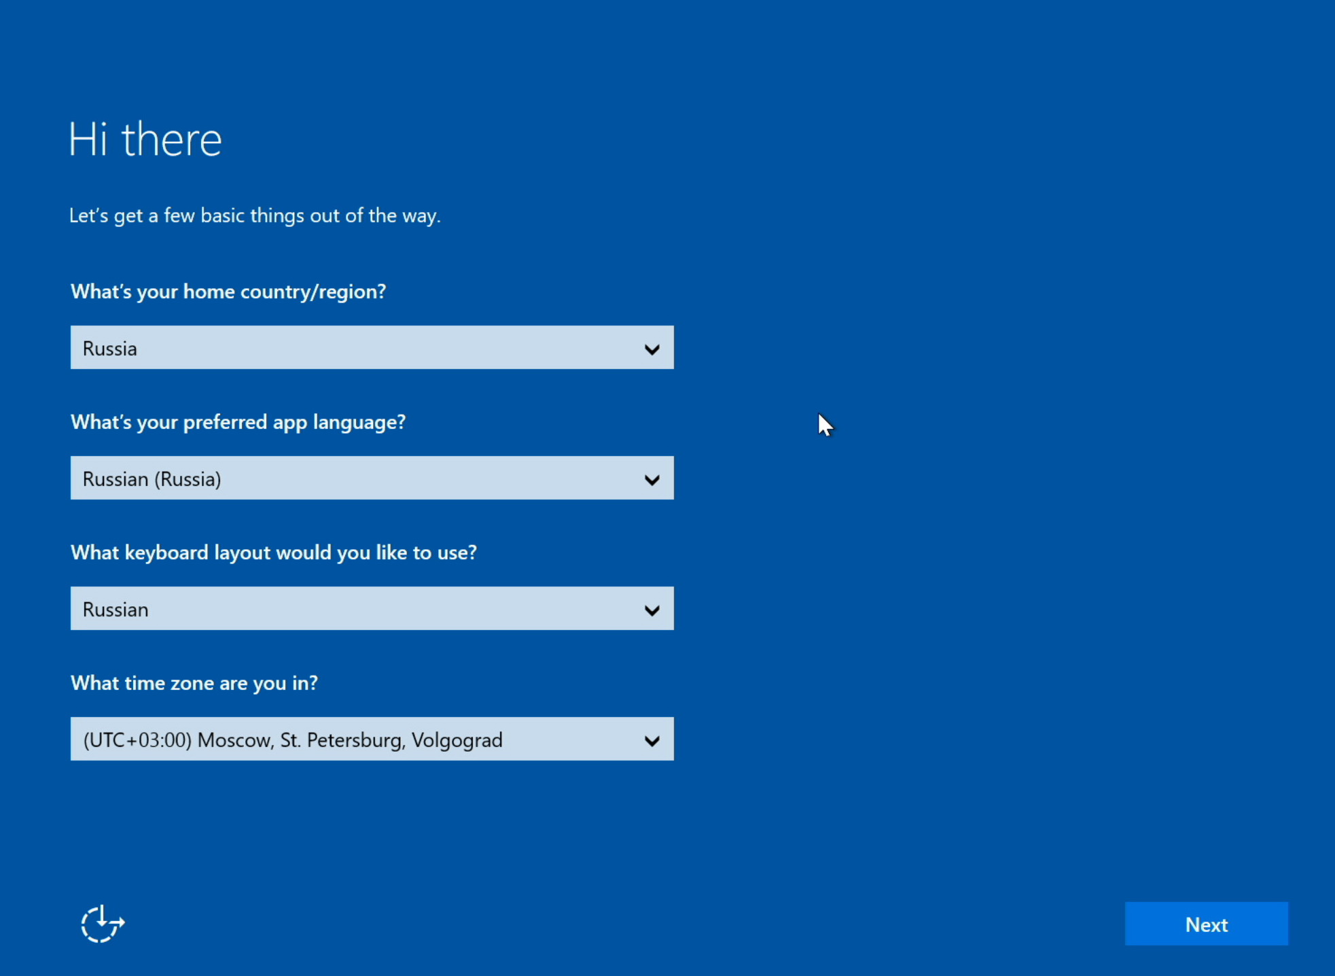Click the time zone dropdown chevron
1335x976 pixels.
[652, 741]
